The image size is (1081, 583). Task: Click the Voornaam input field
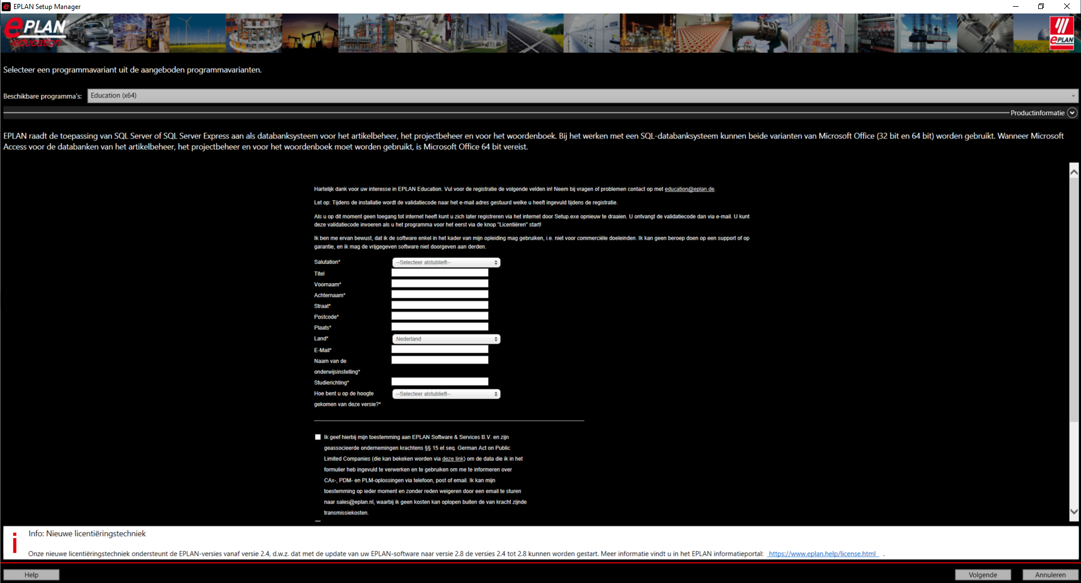pos(440,284)
